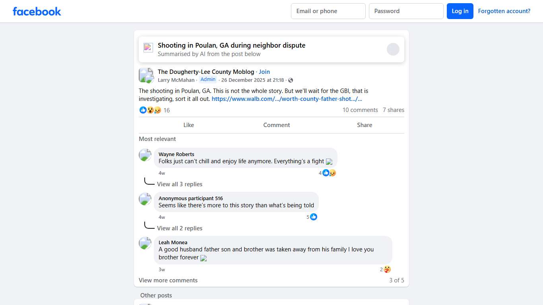Open the Most relevant comment sorting
This screenshot has width=543, height=305.
[x=157, y=139]
